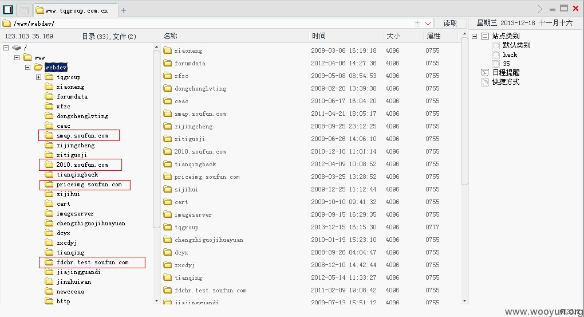Click the dcyx folder icon in tree

[49, 233]
